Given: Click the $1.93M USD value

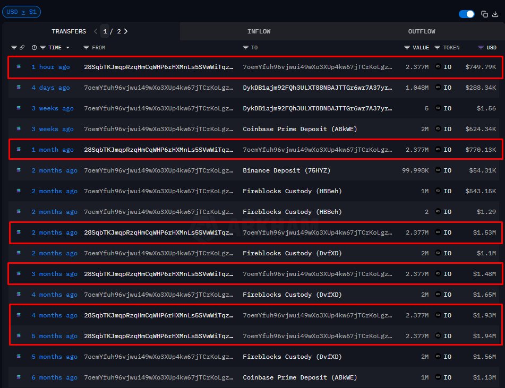Looking at the screenshot, I should pyautogui.click(x=484, y=315).
